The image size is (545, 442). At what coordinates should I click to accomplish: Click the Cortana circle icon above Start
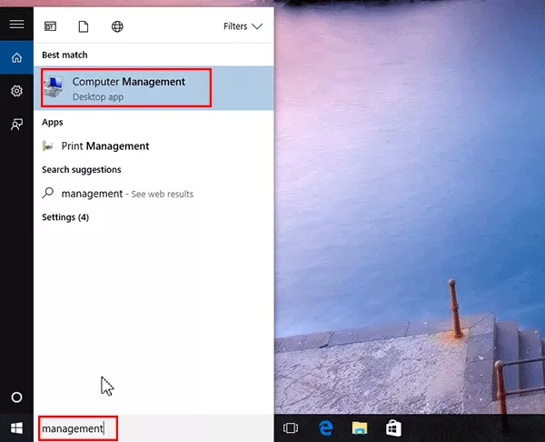[x=16, y=397]
